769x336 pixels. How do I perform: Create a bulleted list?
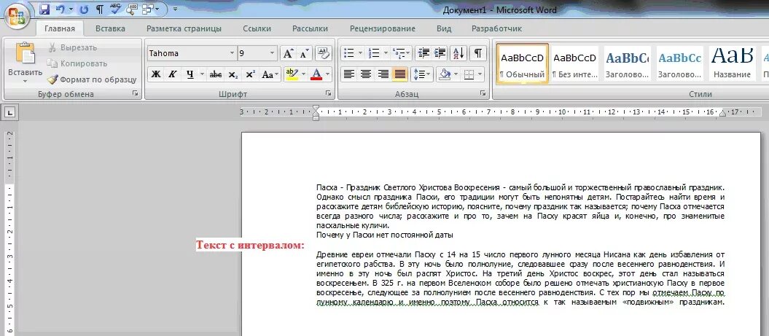tap(349, 53)
